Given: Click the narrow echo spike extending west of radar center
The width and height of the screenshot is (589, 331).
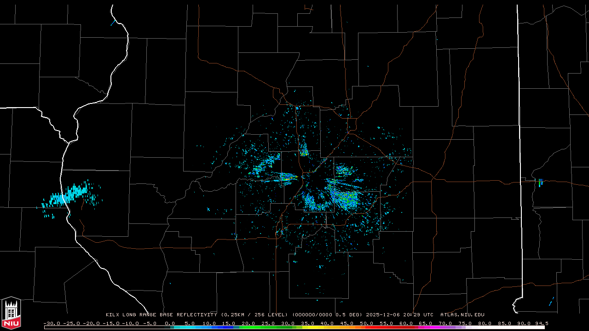Looking at the screenshot, I should point(285,177).
